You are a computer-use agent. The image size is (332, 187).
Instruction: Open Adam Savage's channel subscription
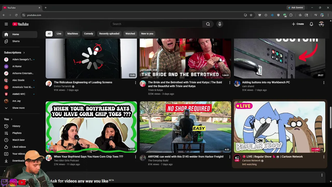(20, 59)
